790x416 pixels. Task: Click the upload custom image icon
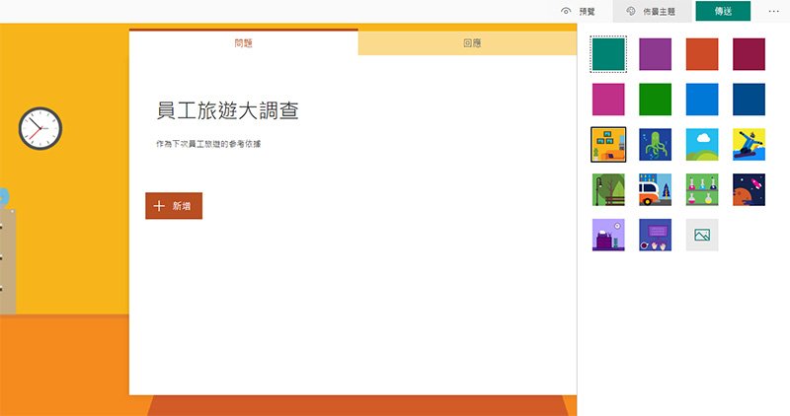click(702, 235)
